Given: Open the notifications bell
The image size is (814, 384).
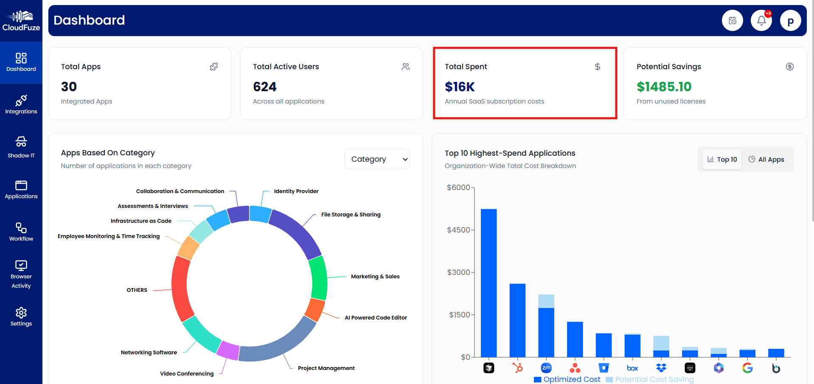Looking at the screenshot, I should [x=761, y=20].
